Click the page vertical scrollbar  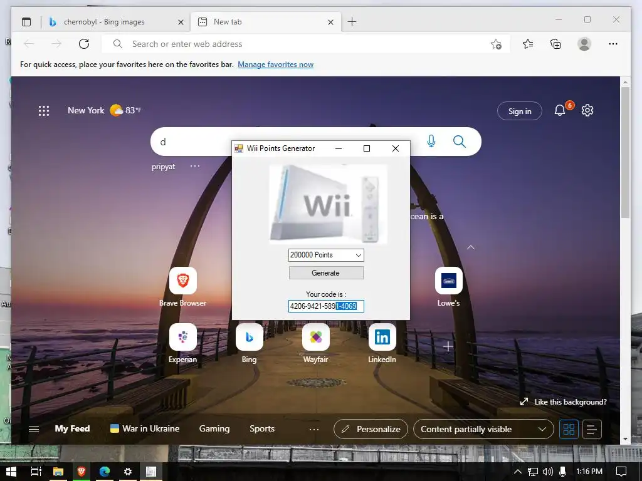tap(625, 152)
